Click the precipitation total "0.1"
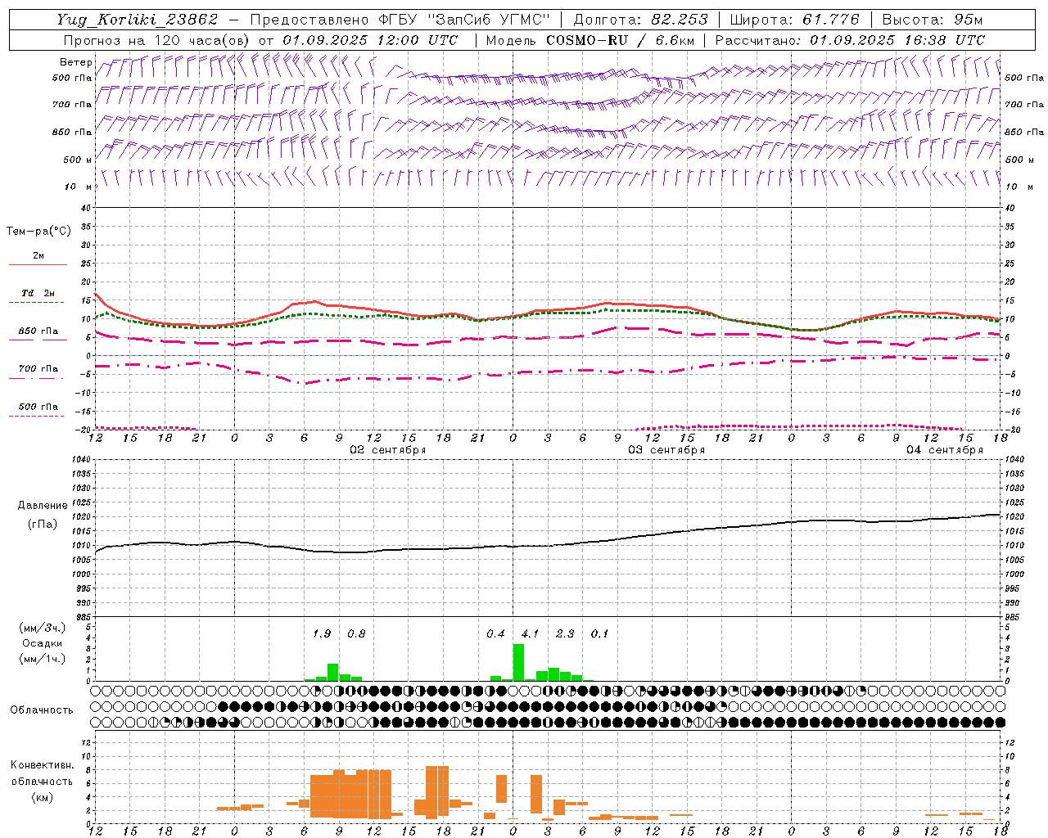The image size is (1048, 838). pos(599,633)
